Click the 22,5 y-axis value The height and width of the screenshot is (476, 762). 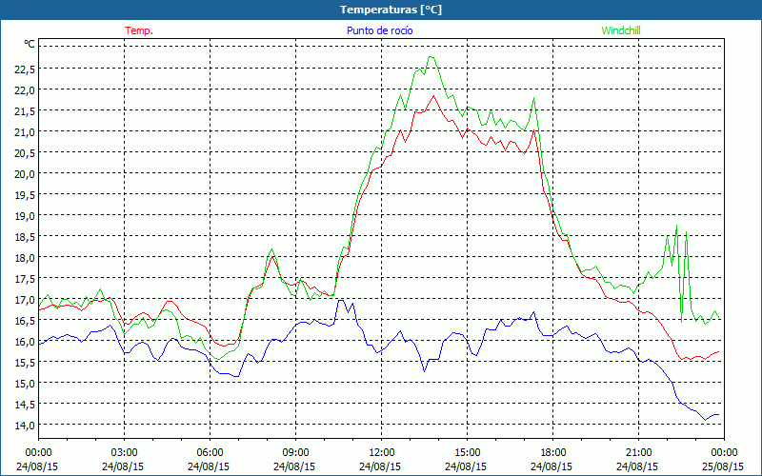click(x=25, y=69)
